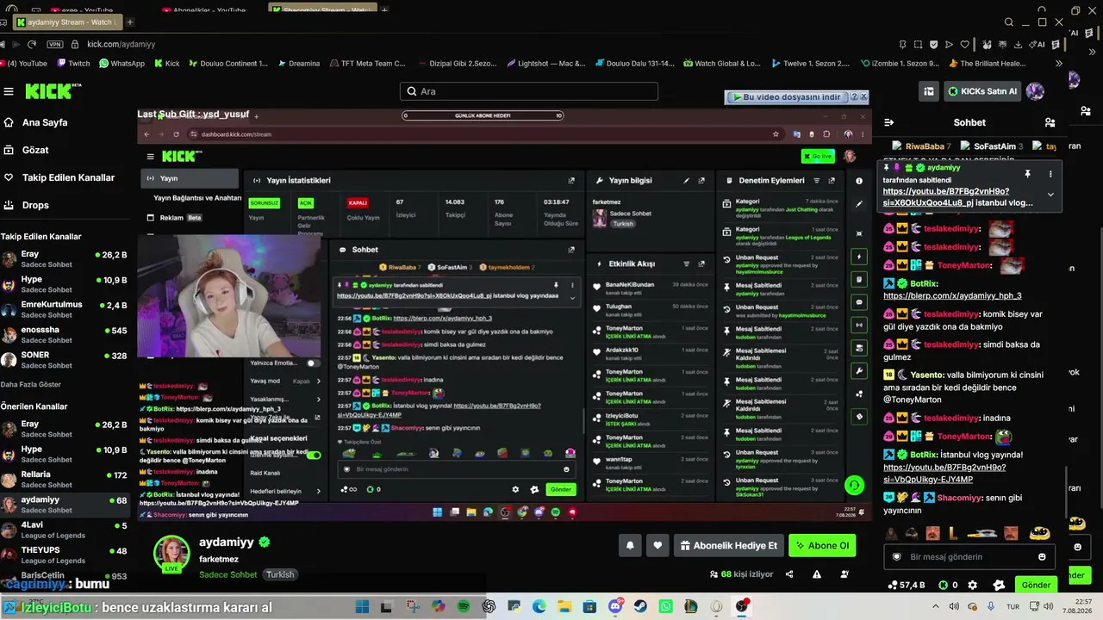
Task: View site info via the lock icon
Action: [77, 44]
